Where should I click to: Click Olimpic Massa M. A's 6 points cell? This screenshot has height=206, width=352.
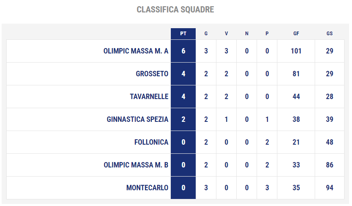point(183,51)
